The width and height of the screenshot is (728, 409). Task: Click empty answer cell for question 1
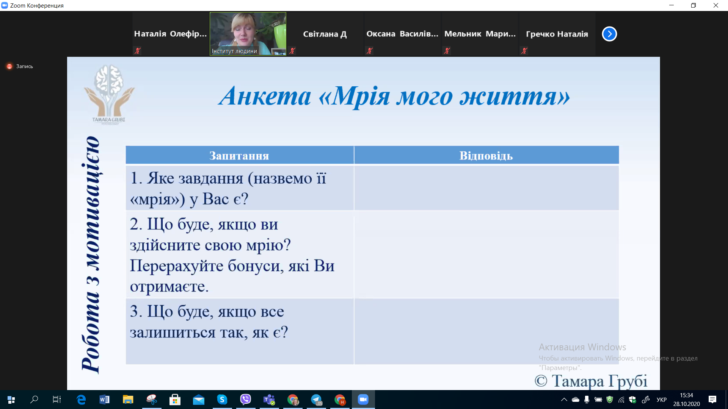point(486,188)
